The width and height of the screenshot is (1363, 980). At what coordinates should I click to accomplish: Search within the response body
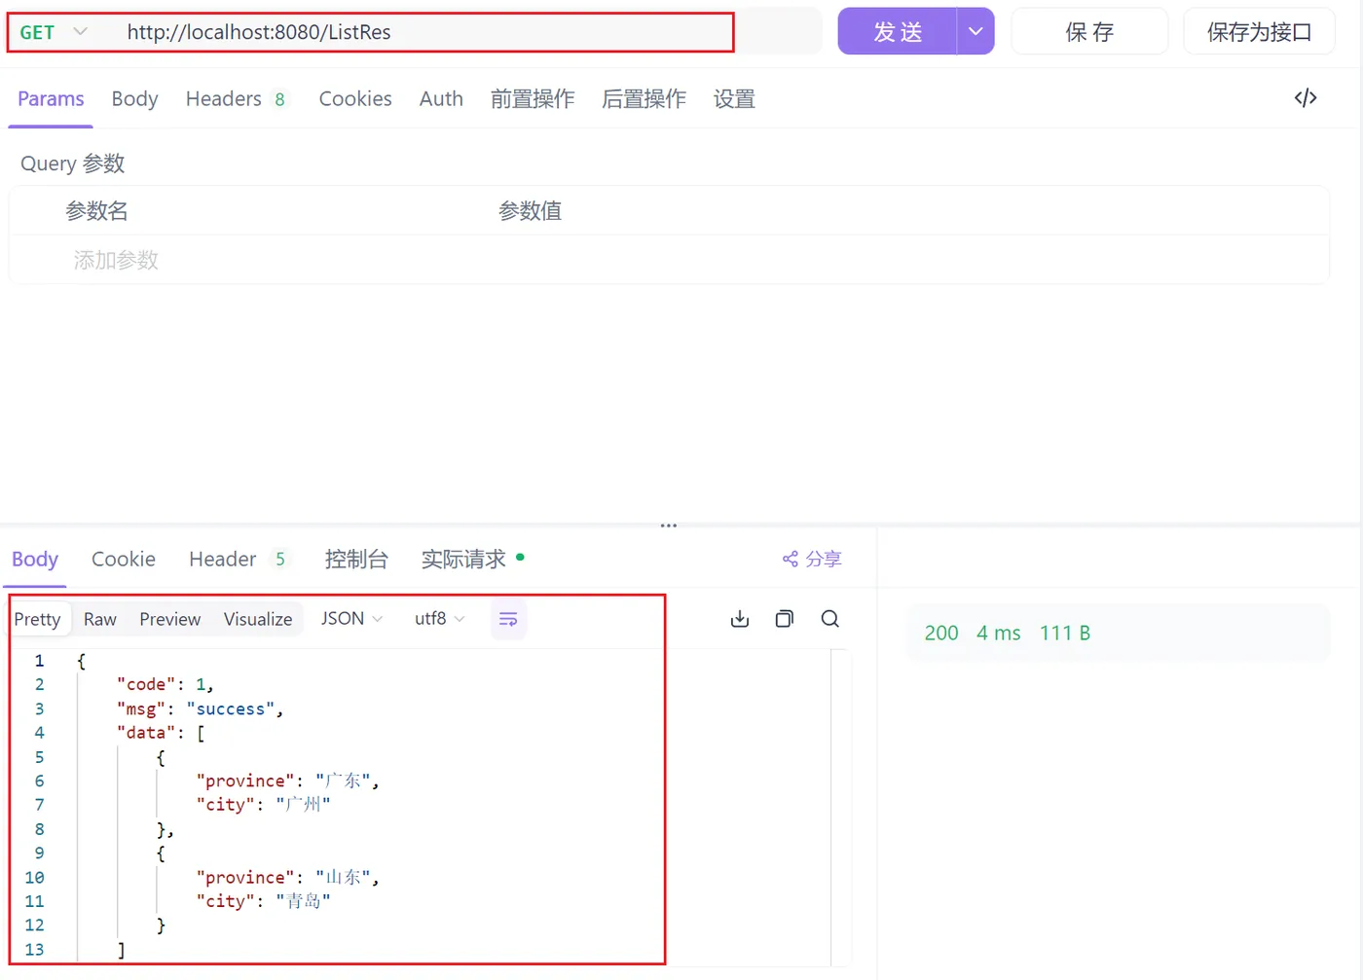[830, 619]
